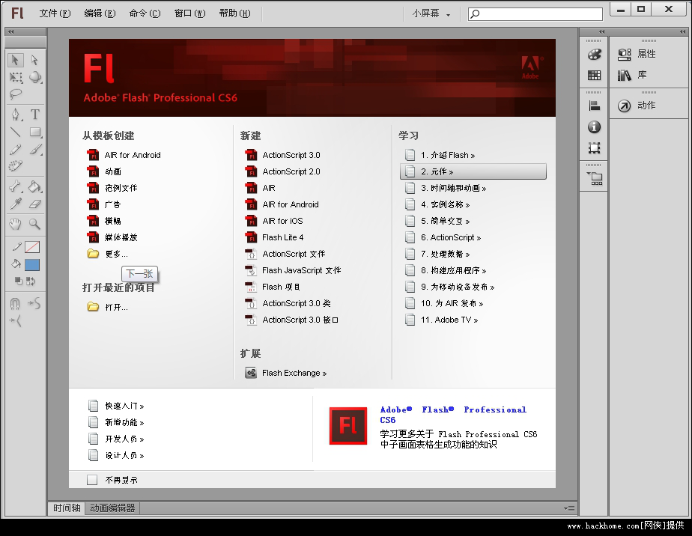Open the Color palette panel icon

pos(594,55)
